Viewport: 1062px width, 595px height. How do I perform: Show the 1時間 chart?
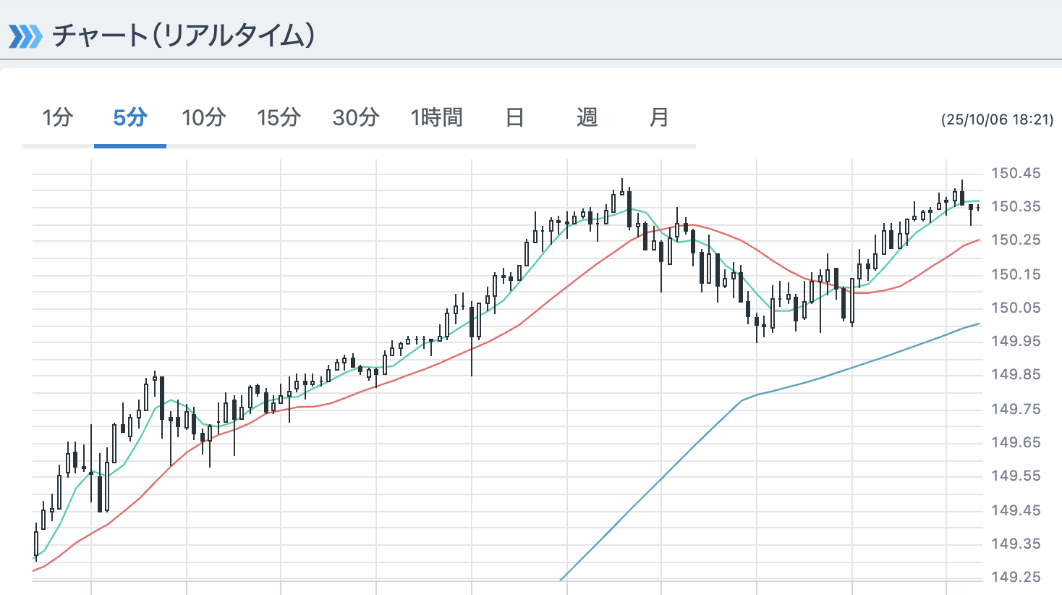(x=436, y=117)
